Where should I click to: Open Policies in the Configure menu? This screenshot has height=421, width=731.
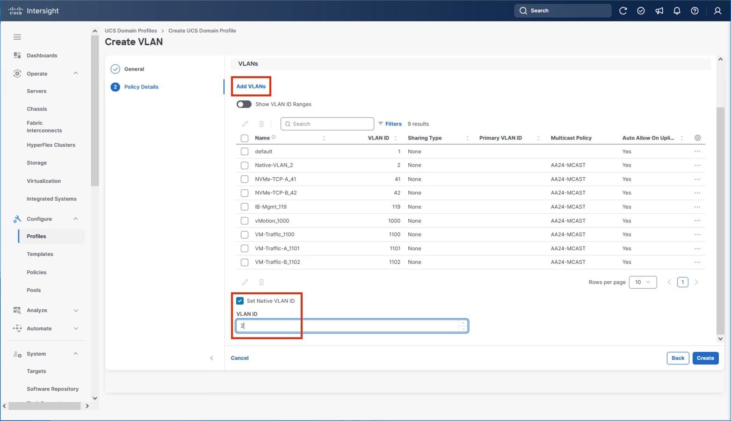click(36, 272)
